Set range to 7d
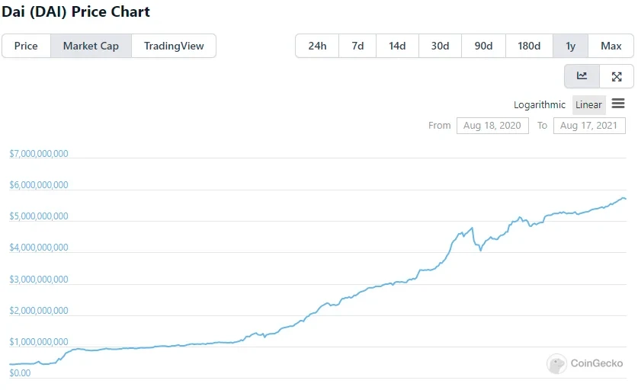The image size is (638, 390). coord(357,46)
